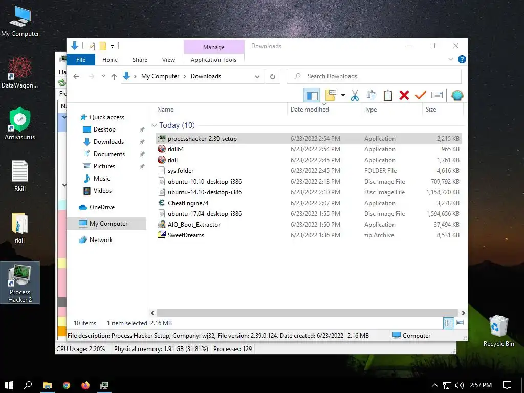Click the Rename icon in toolbar
The width and height of the screenshot is (524, 393).
pos(437,96)
